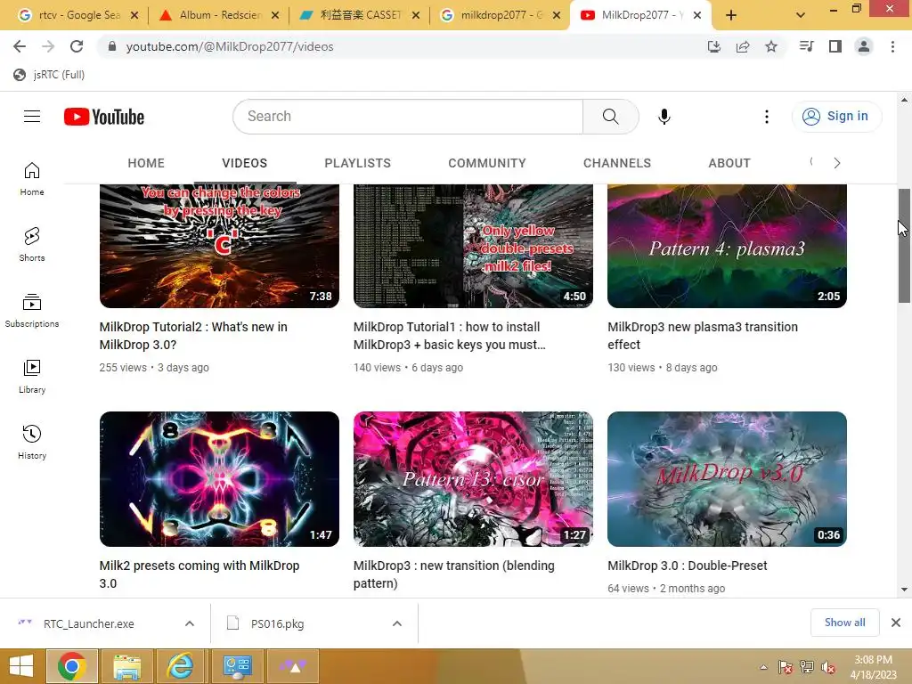Start voice search with microphone icon
The height and width of the screenshot is (684, 912).
coord(664,117)
